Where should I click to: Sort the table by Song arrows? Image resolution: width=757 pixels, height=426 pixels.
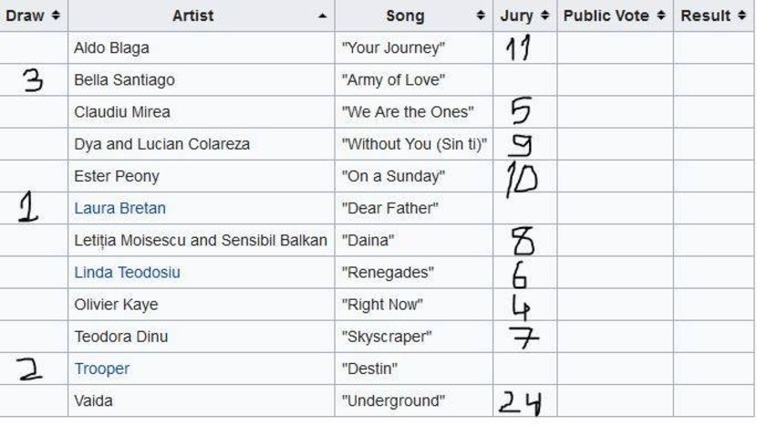pyautogui.click(x=481, y=16)
